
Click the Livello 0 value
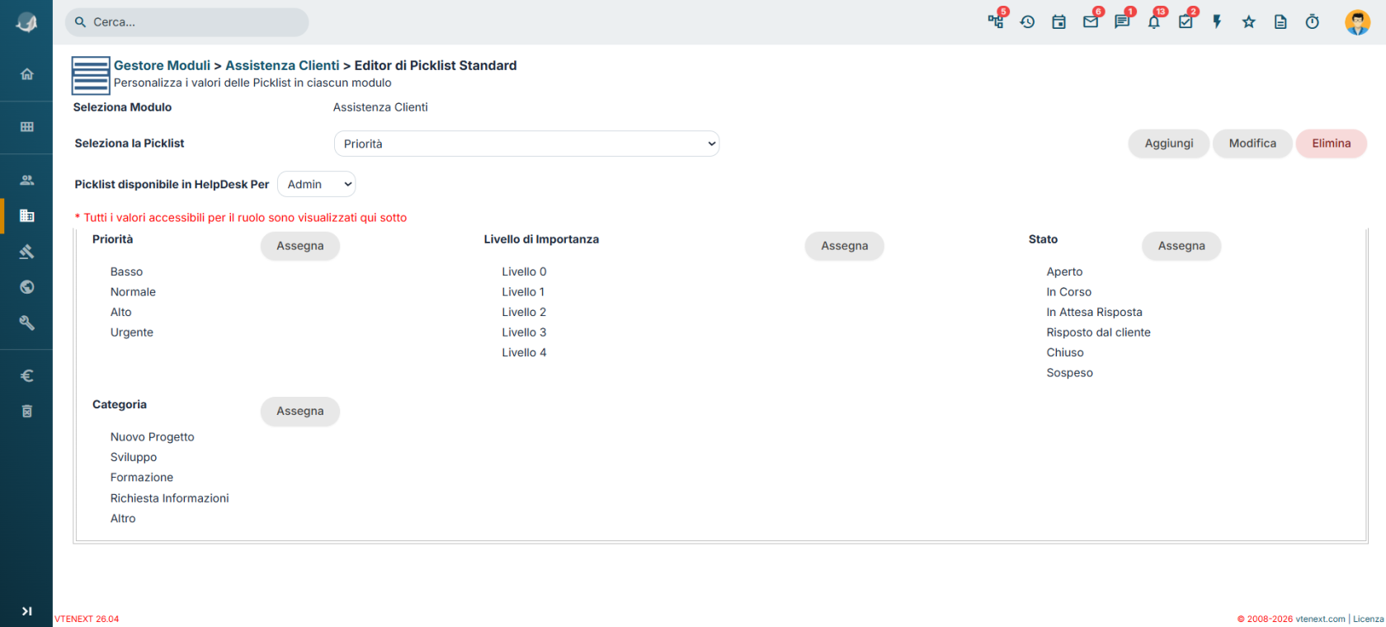pos(524,271)
